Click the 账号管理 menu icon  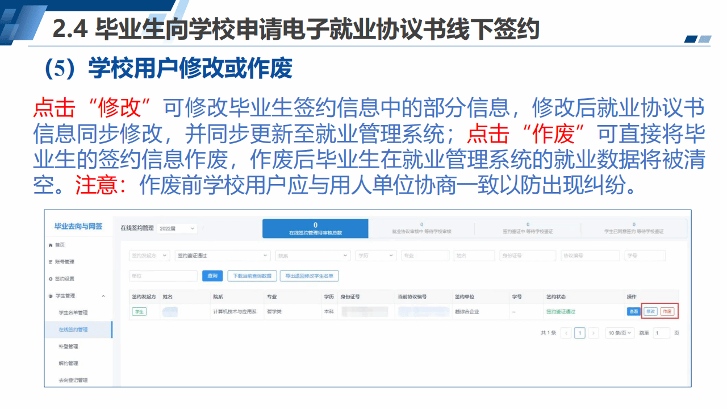pos(51,262)
